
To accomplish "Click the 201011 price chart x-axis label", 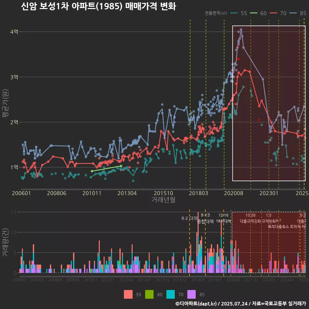I will (92, 193).
